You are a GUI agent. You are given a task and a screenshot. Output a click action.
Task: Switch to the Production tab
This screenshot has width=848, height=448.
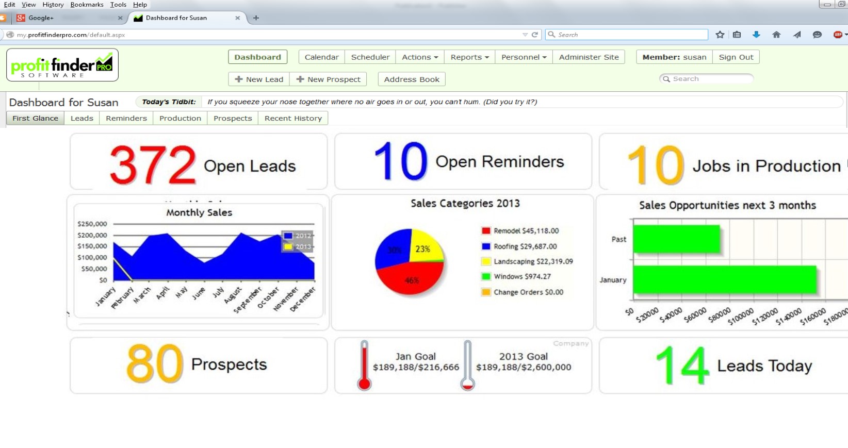pos(180,118)
